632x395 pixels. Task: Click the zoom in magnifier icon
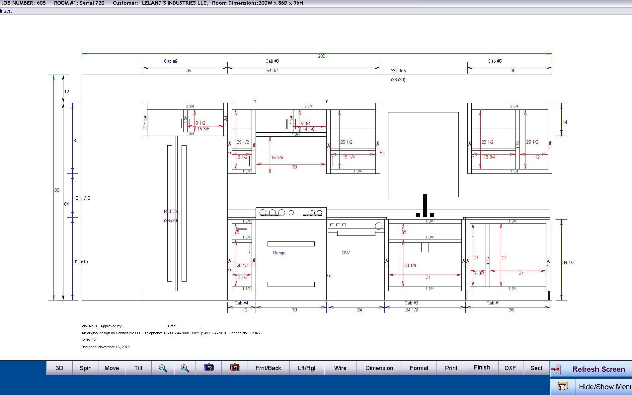tap(185, 368)
